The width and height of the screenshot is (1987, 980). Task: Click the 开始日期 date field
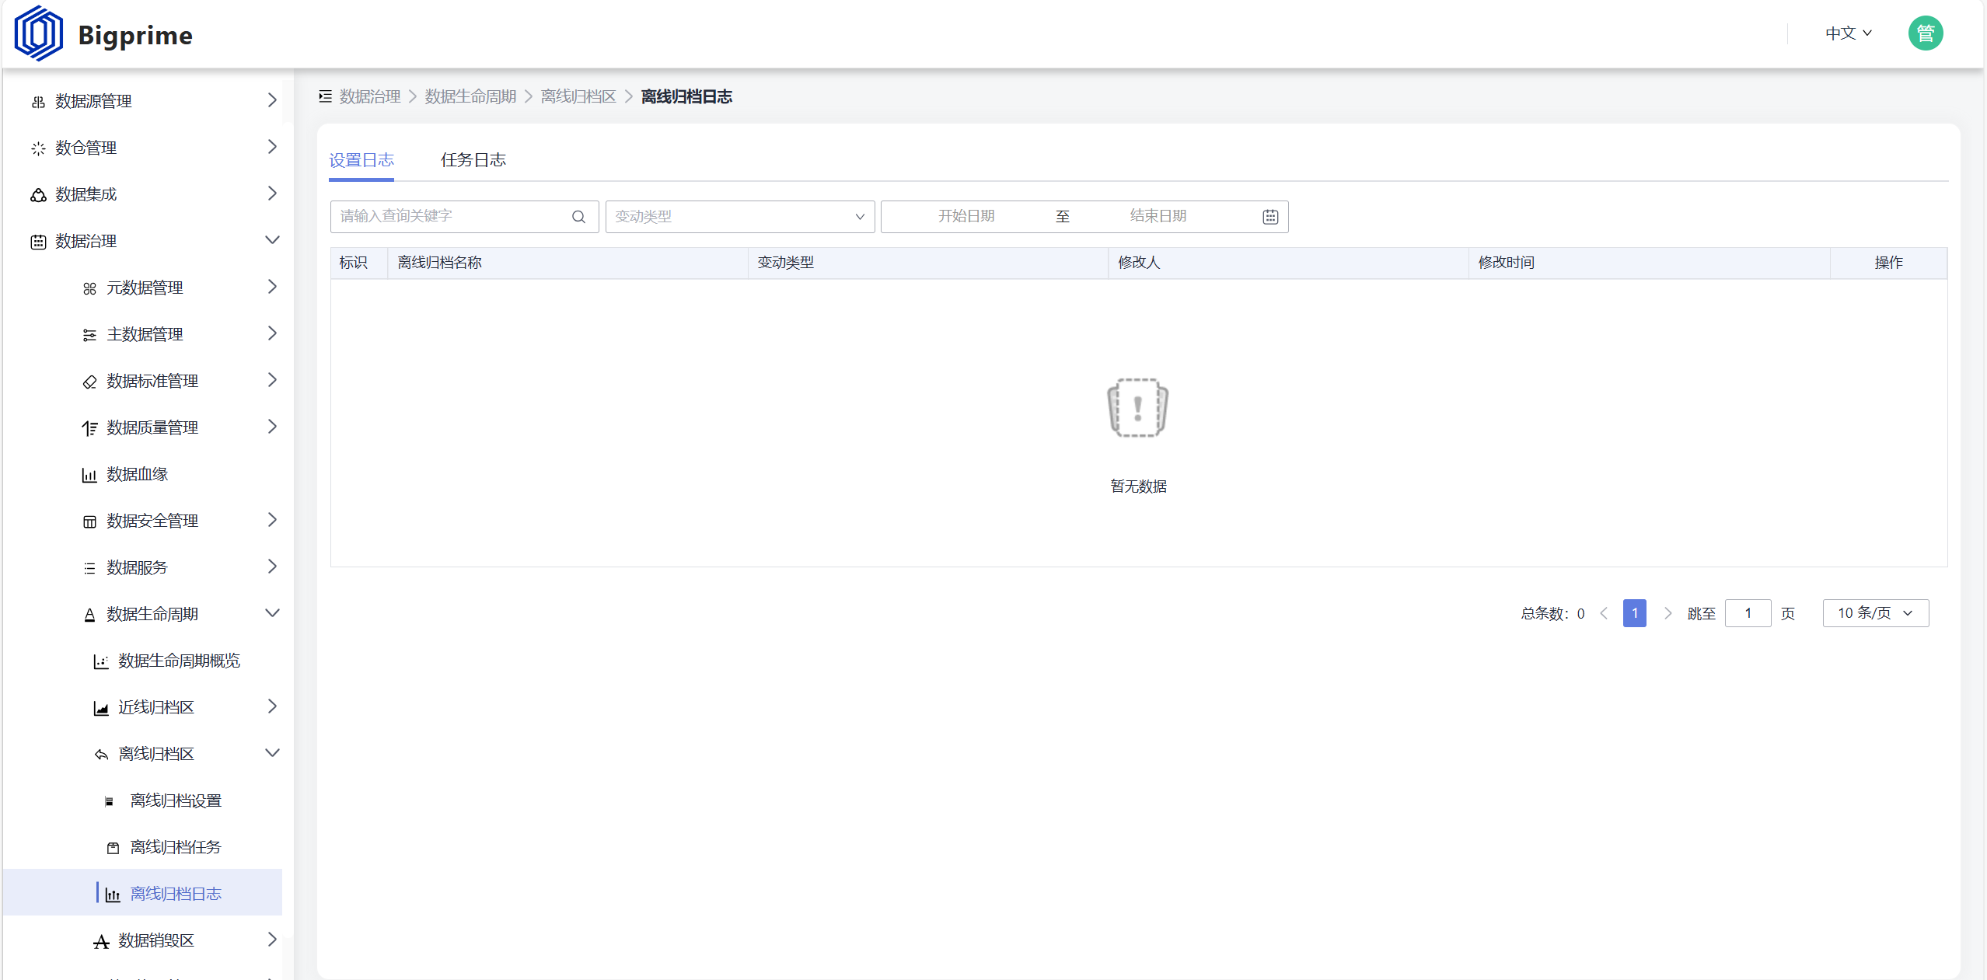coord(966,217)
